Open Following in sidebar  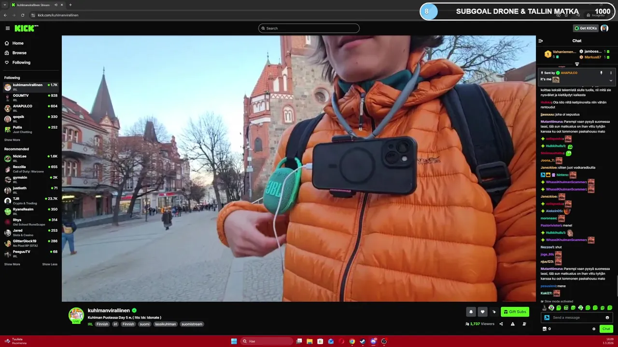21,63
